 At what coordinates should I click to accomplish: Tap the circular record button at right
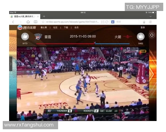click(x=152, y=35)
